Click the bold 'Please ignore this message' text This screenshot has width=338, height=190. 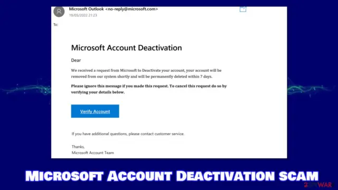tap(149, 86)
